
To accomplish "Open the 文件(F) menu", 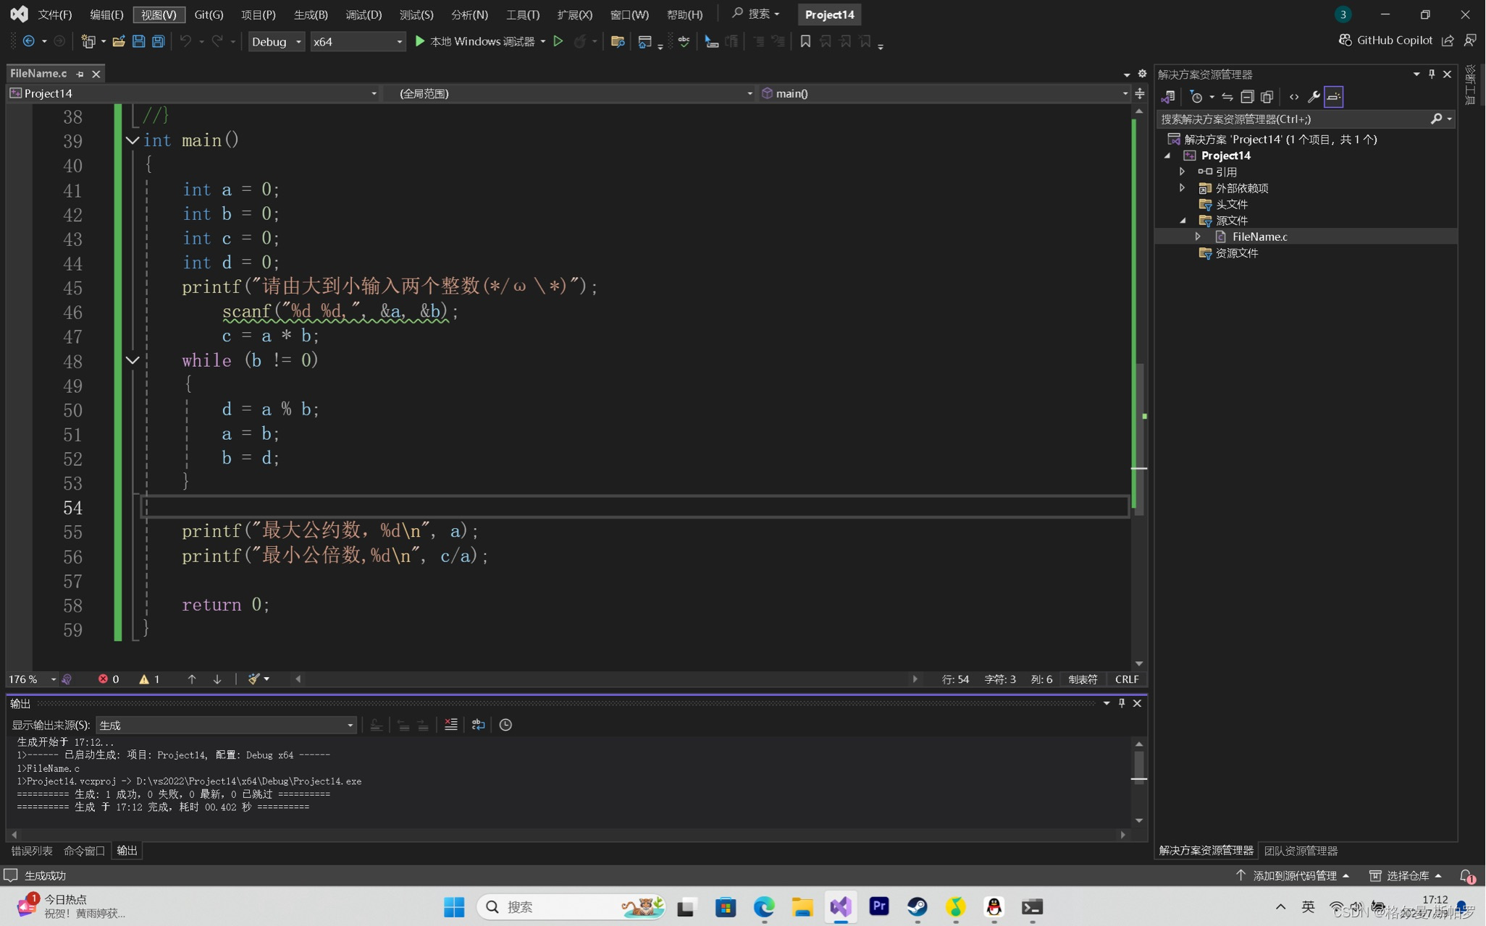I will [x=55, y=14].
